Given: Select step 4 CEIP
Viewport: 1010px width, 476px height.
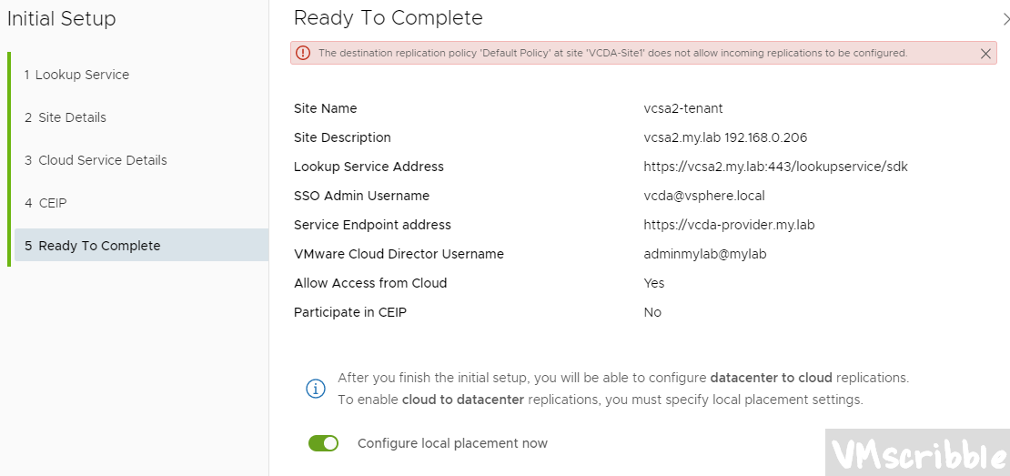Looking at the screenshot, I should (45, 203).
